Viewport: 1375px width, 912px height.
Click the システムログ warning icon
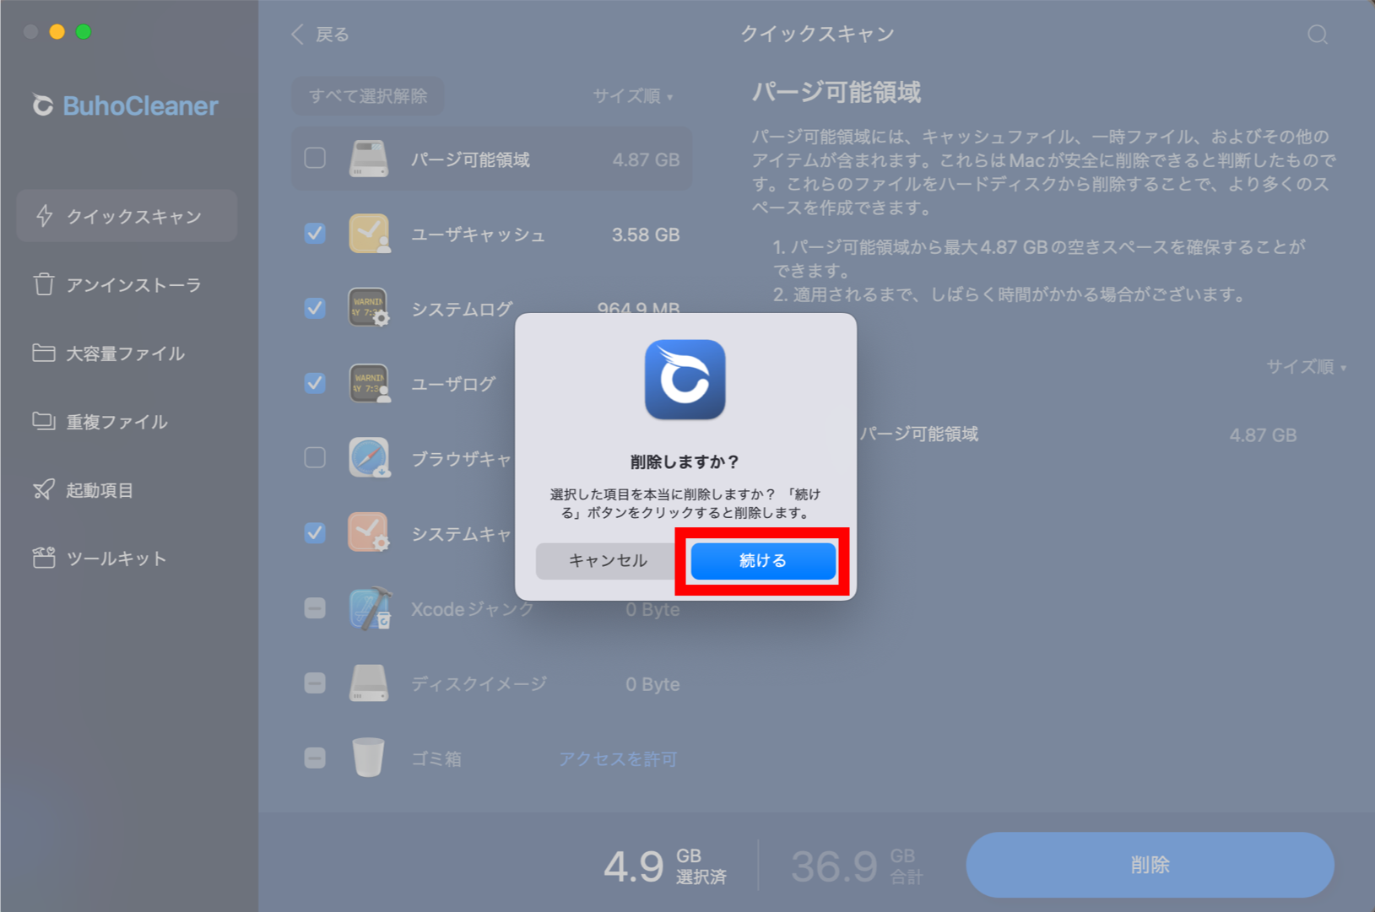tap(369, 308)
